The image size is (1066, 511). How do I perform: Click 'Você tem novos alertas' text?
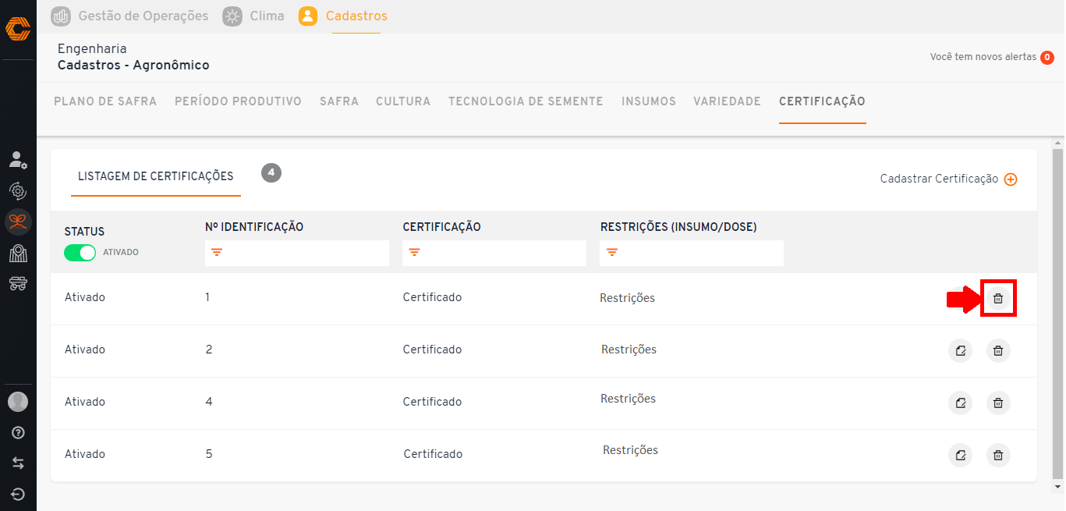tap(983, 57)
